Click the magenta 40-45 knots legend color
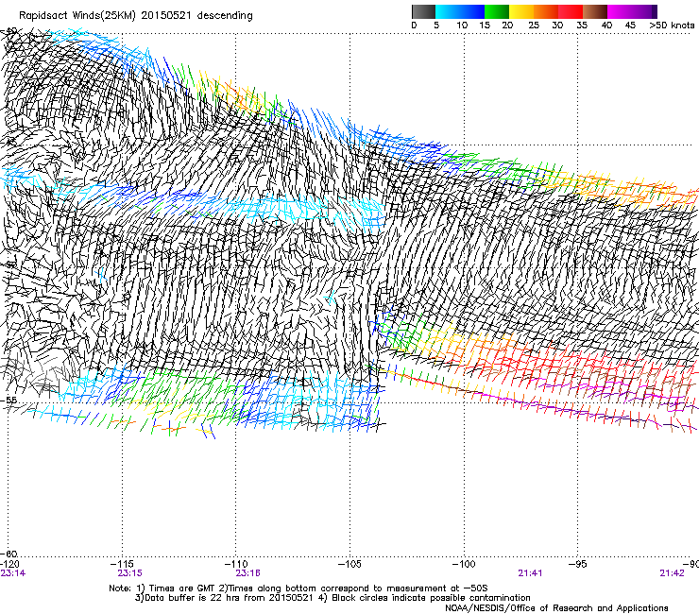Viewport: 699px width, 614px height. point(620,11)
